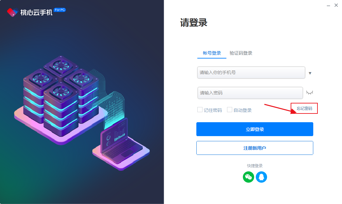Focus the 请输入你的手机号 input field

pos(251,72)
